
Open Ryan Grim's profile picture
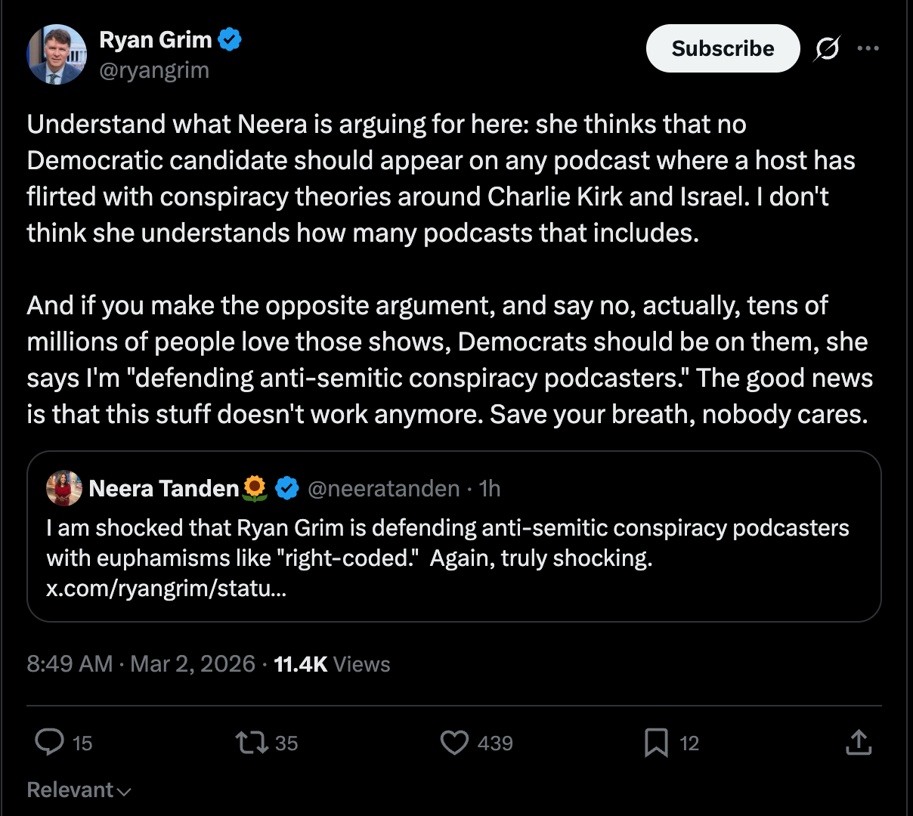tap(57, 54)
